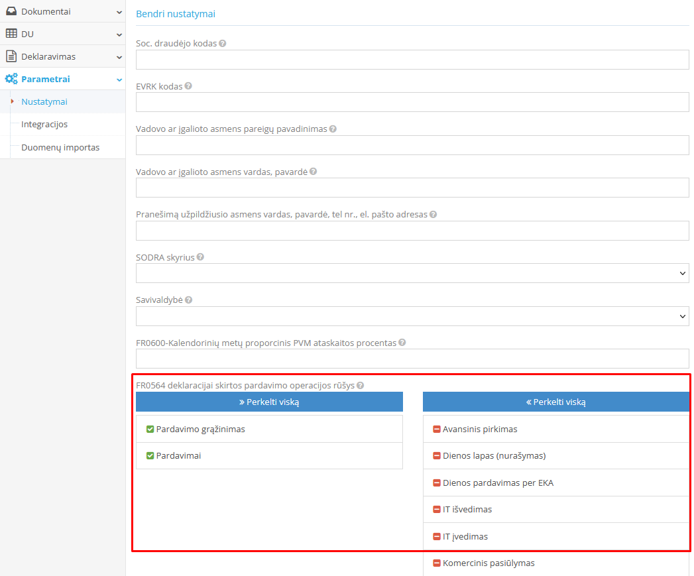The height and width of the screenshot is (576, 694).
Task: Click the DU table icon in sidebar
Action: [11, 34]
